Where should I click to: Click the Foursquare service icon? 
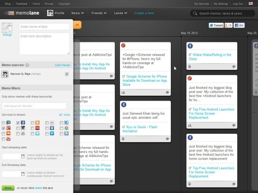tap(66, 123)
